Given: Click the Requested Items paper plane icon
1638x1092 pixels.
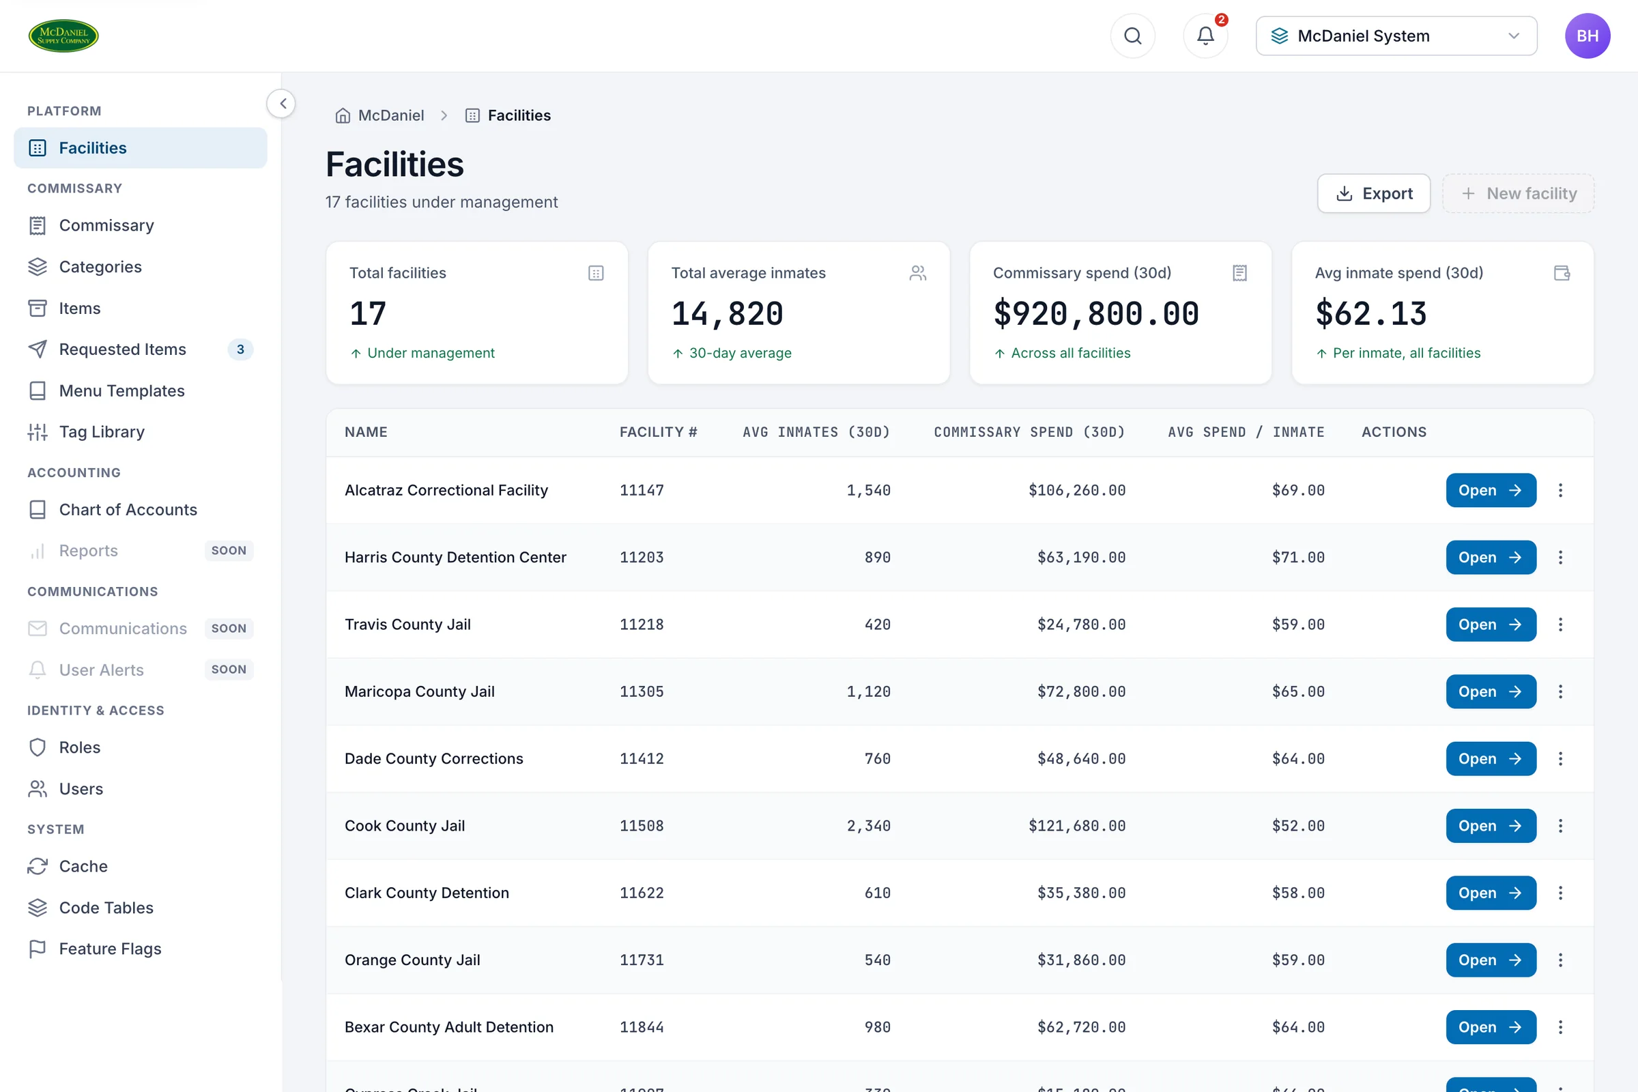Looking at the screenshot, I should (38, 349).
